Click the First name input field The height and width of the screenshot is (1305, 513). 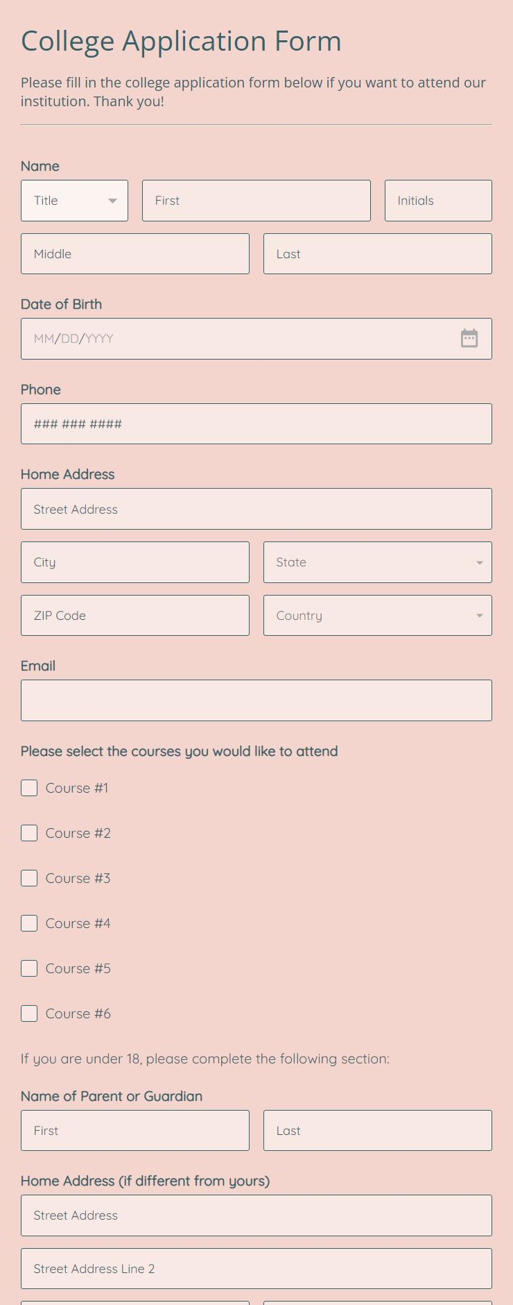pyautogui.click(x=256, y=201)
